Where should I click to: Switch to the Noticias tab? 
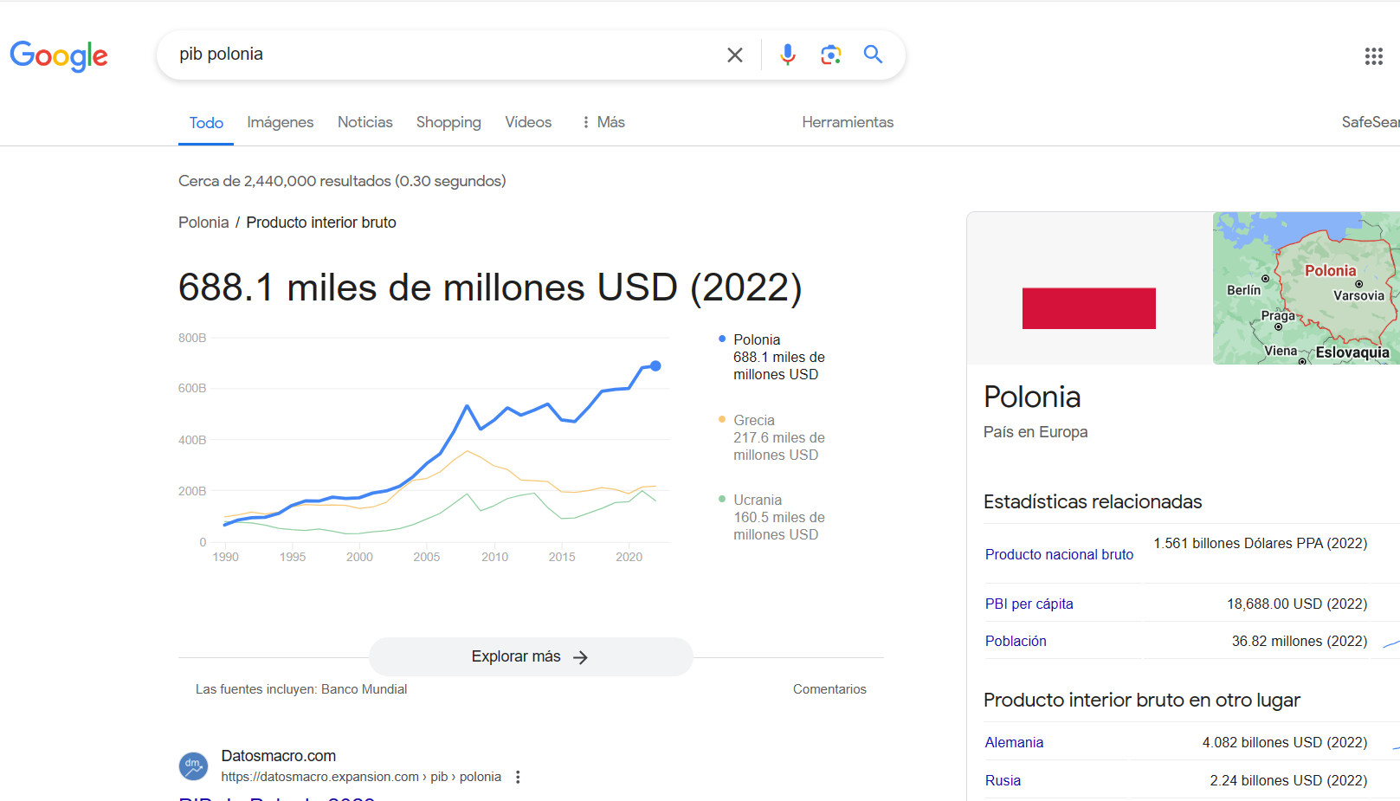click(x=365, y=122)
